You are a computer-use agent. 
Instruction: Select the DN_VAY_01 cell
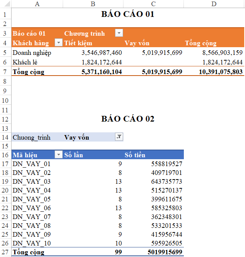(32, 164)
